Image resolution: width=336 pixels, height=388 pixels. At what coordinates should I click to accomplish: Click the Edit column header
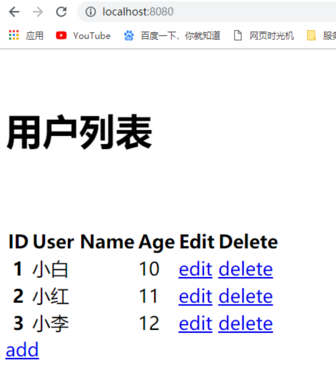[x=197, y=242]
